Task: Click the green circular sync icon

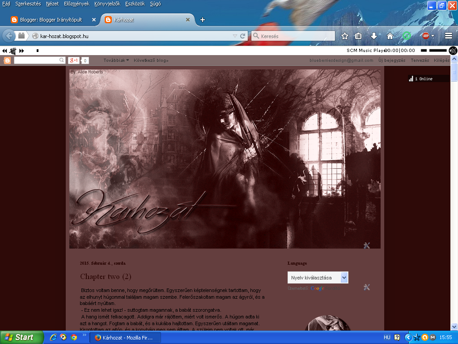Action: (x=407, y=36)
